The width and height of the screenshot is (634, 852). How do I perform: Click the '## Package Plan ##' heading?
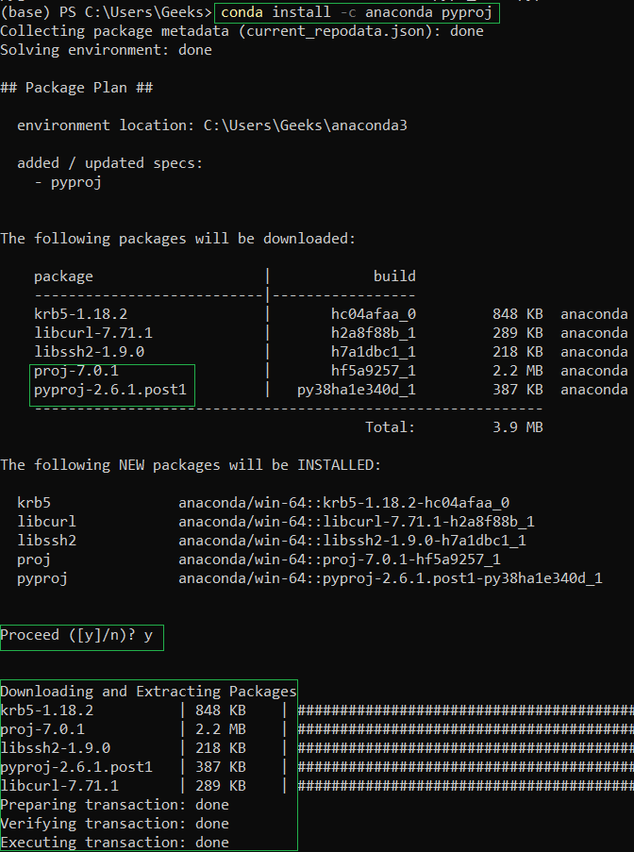[76, 88]
